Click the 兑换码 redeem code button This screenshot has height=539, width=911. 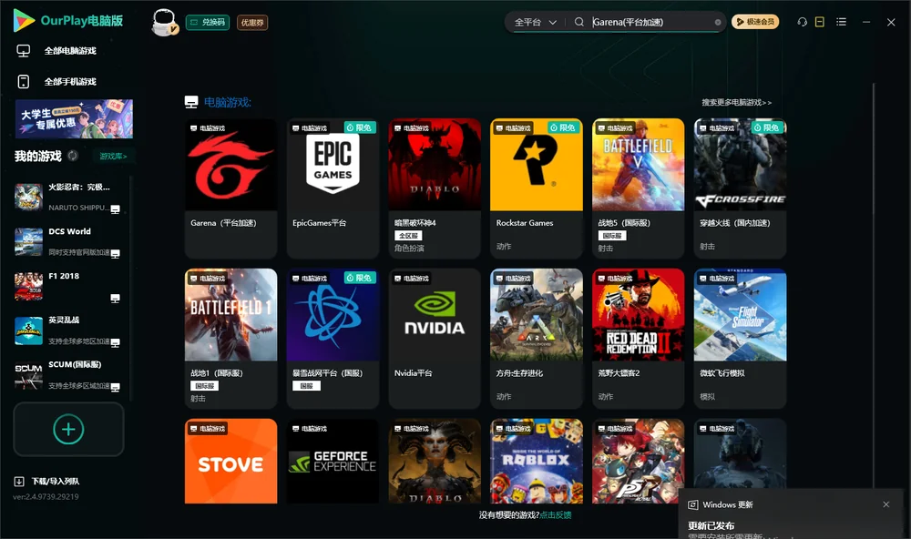tap(208, 23)
